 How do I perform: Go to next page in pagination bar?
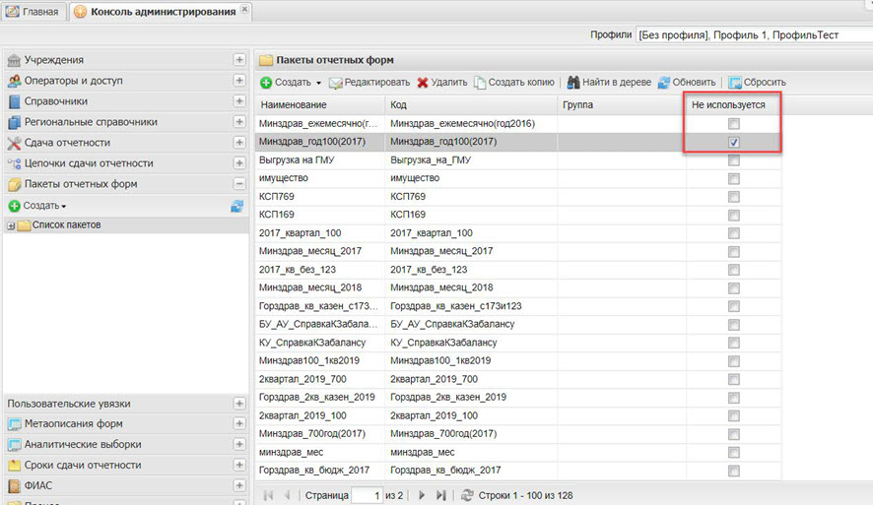[422, 495]
